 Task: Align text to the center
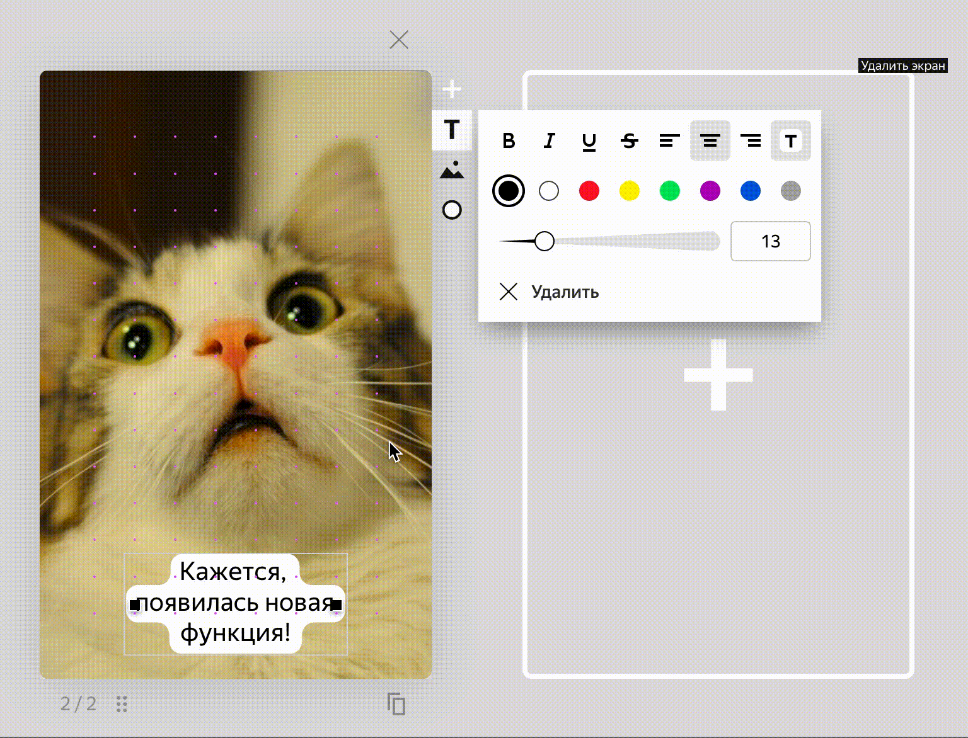[x=710, y=140]
